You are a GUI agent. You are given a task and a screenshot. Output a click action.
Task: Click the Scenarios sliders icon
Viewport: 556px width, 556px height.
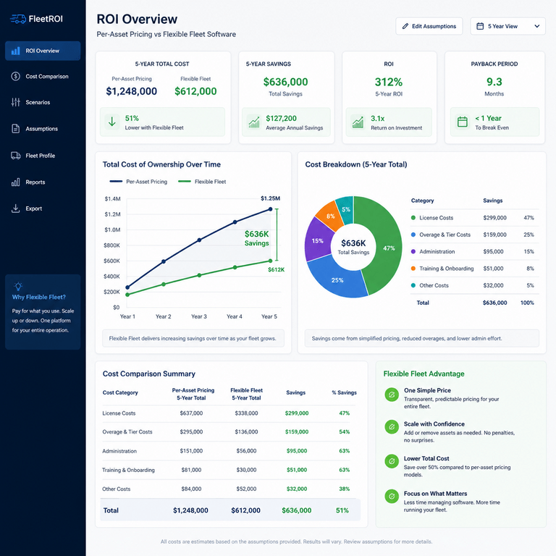point(16,102)
